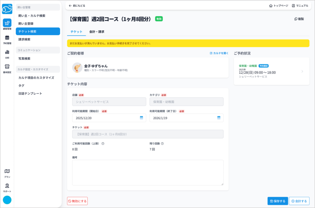Image resolution: width=315 pixels, height=208 pixels.
Task: Click the calendar icon in end date field
Action: click(219, 118)
